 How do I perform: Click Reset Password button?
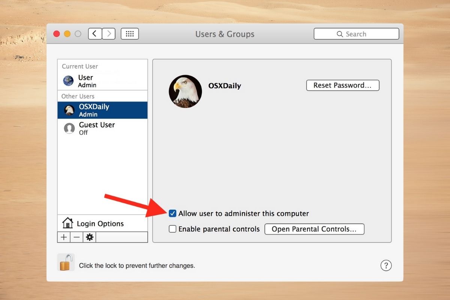tap(343, 85)
